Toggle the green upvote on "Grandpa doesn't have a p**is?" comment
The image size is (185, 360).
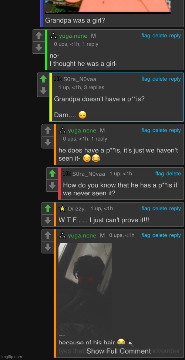coord(43,79)
